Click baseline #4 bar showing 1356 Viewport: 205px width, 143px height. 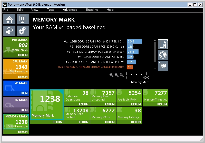coord(130,57)
